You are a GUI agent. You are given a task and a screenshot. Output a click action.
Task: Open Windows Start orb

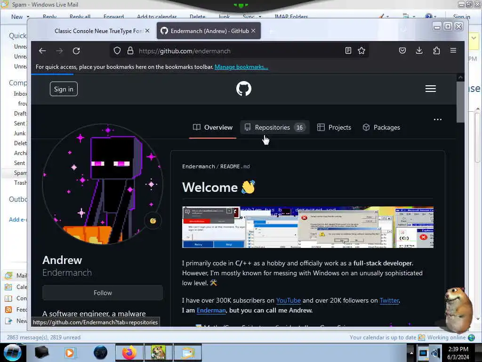point(12,353)
